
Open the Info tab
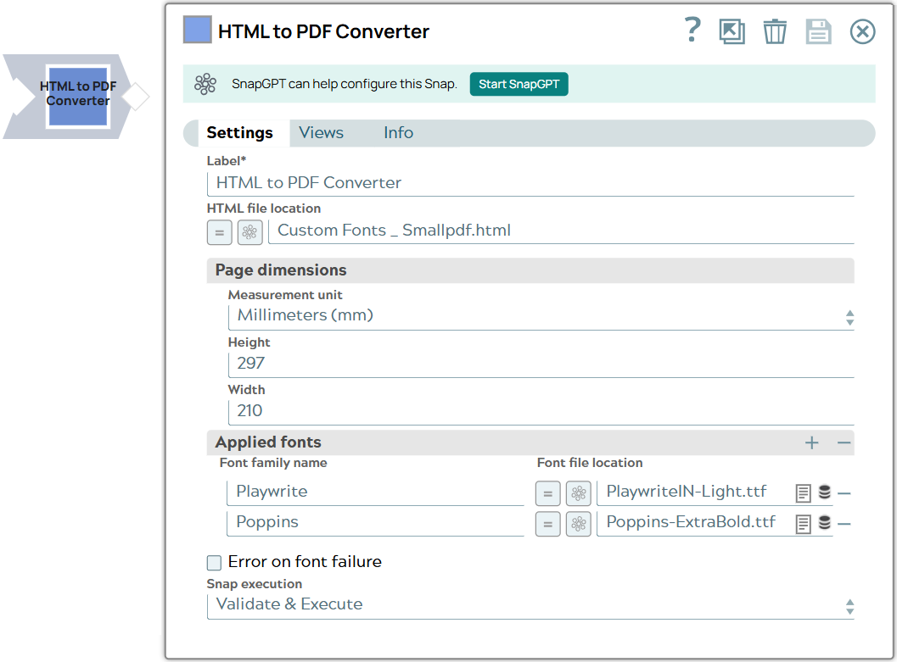(398, 133)
